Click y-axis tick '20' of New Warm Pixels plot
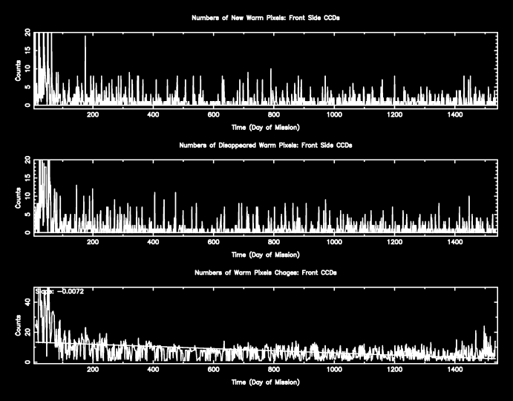The width and height of the screenshot is (513, 401). click(x=27, y=33)
